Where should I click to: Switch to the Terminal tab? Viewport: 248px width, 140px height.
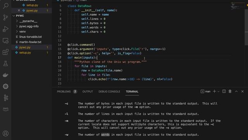click(x=132, y=92)
